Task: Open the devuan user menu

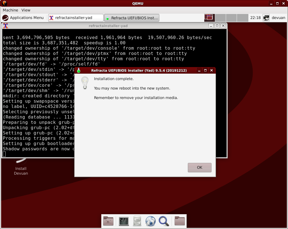Action: 279,18
